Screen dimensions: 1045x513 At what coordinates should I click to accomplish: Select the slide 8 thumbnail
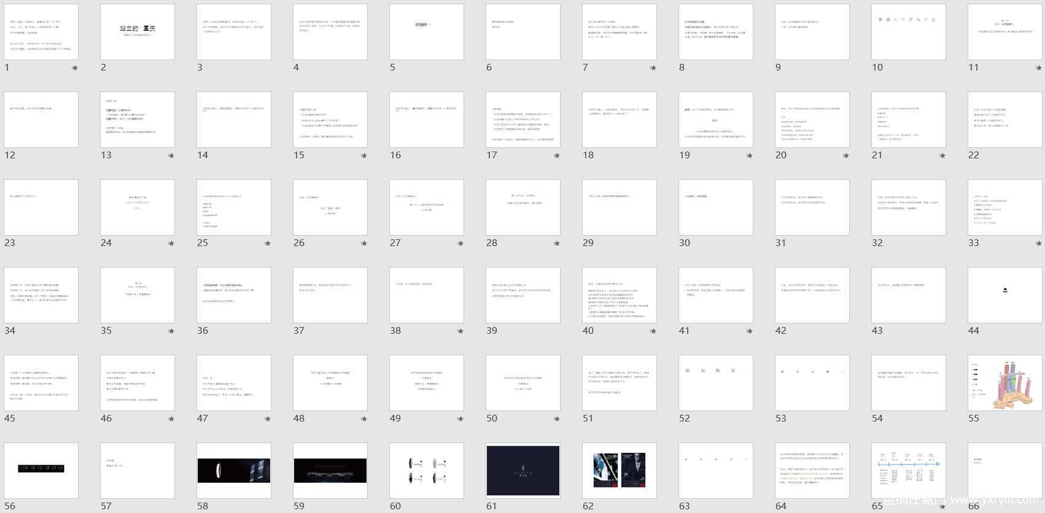716,32
